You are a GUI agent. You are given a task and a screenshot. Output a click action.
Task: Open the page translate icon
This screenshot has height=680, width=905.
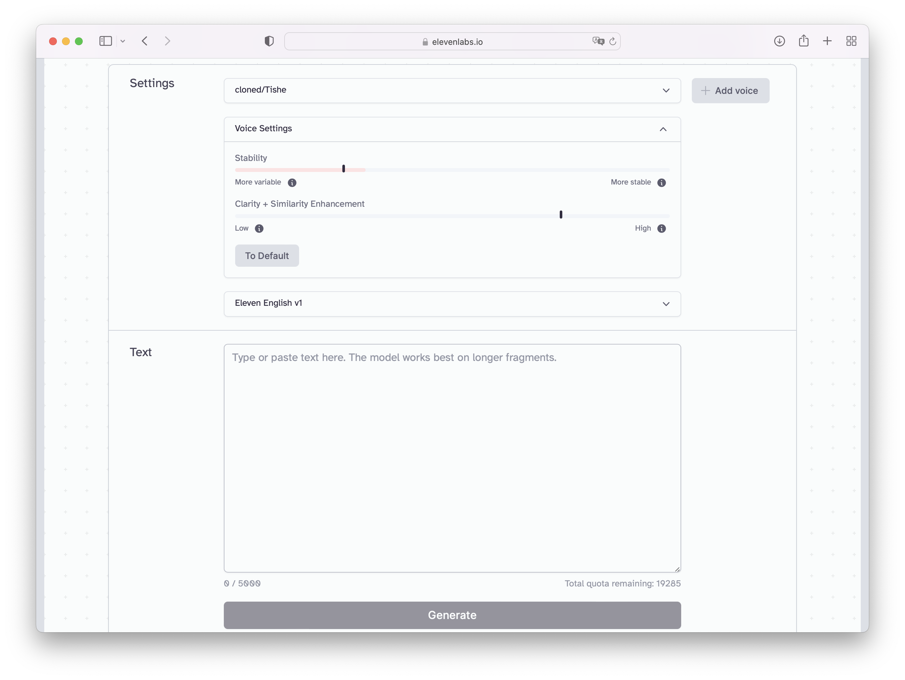pyautogui.click(x=598, y=41)
